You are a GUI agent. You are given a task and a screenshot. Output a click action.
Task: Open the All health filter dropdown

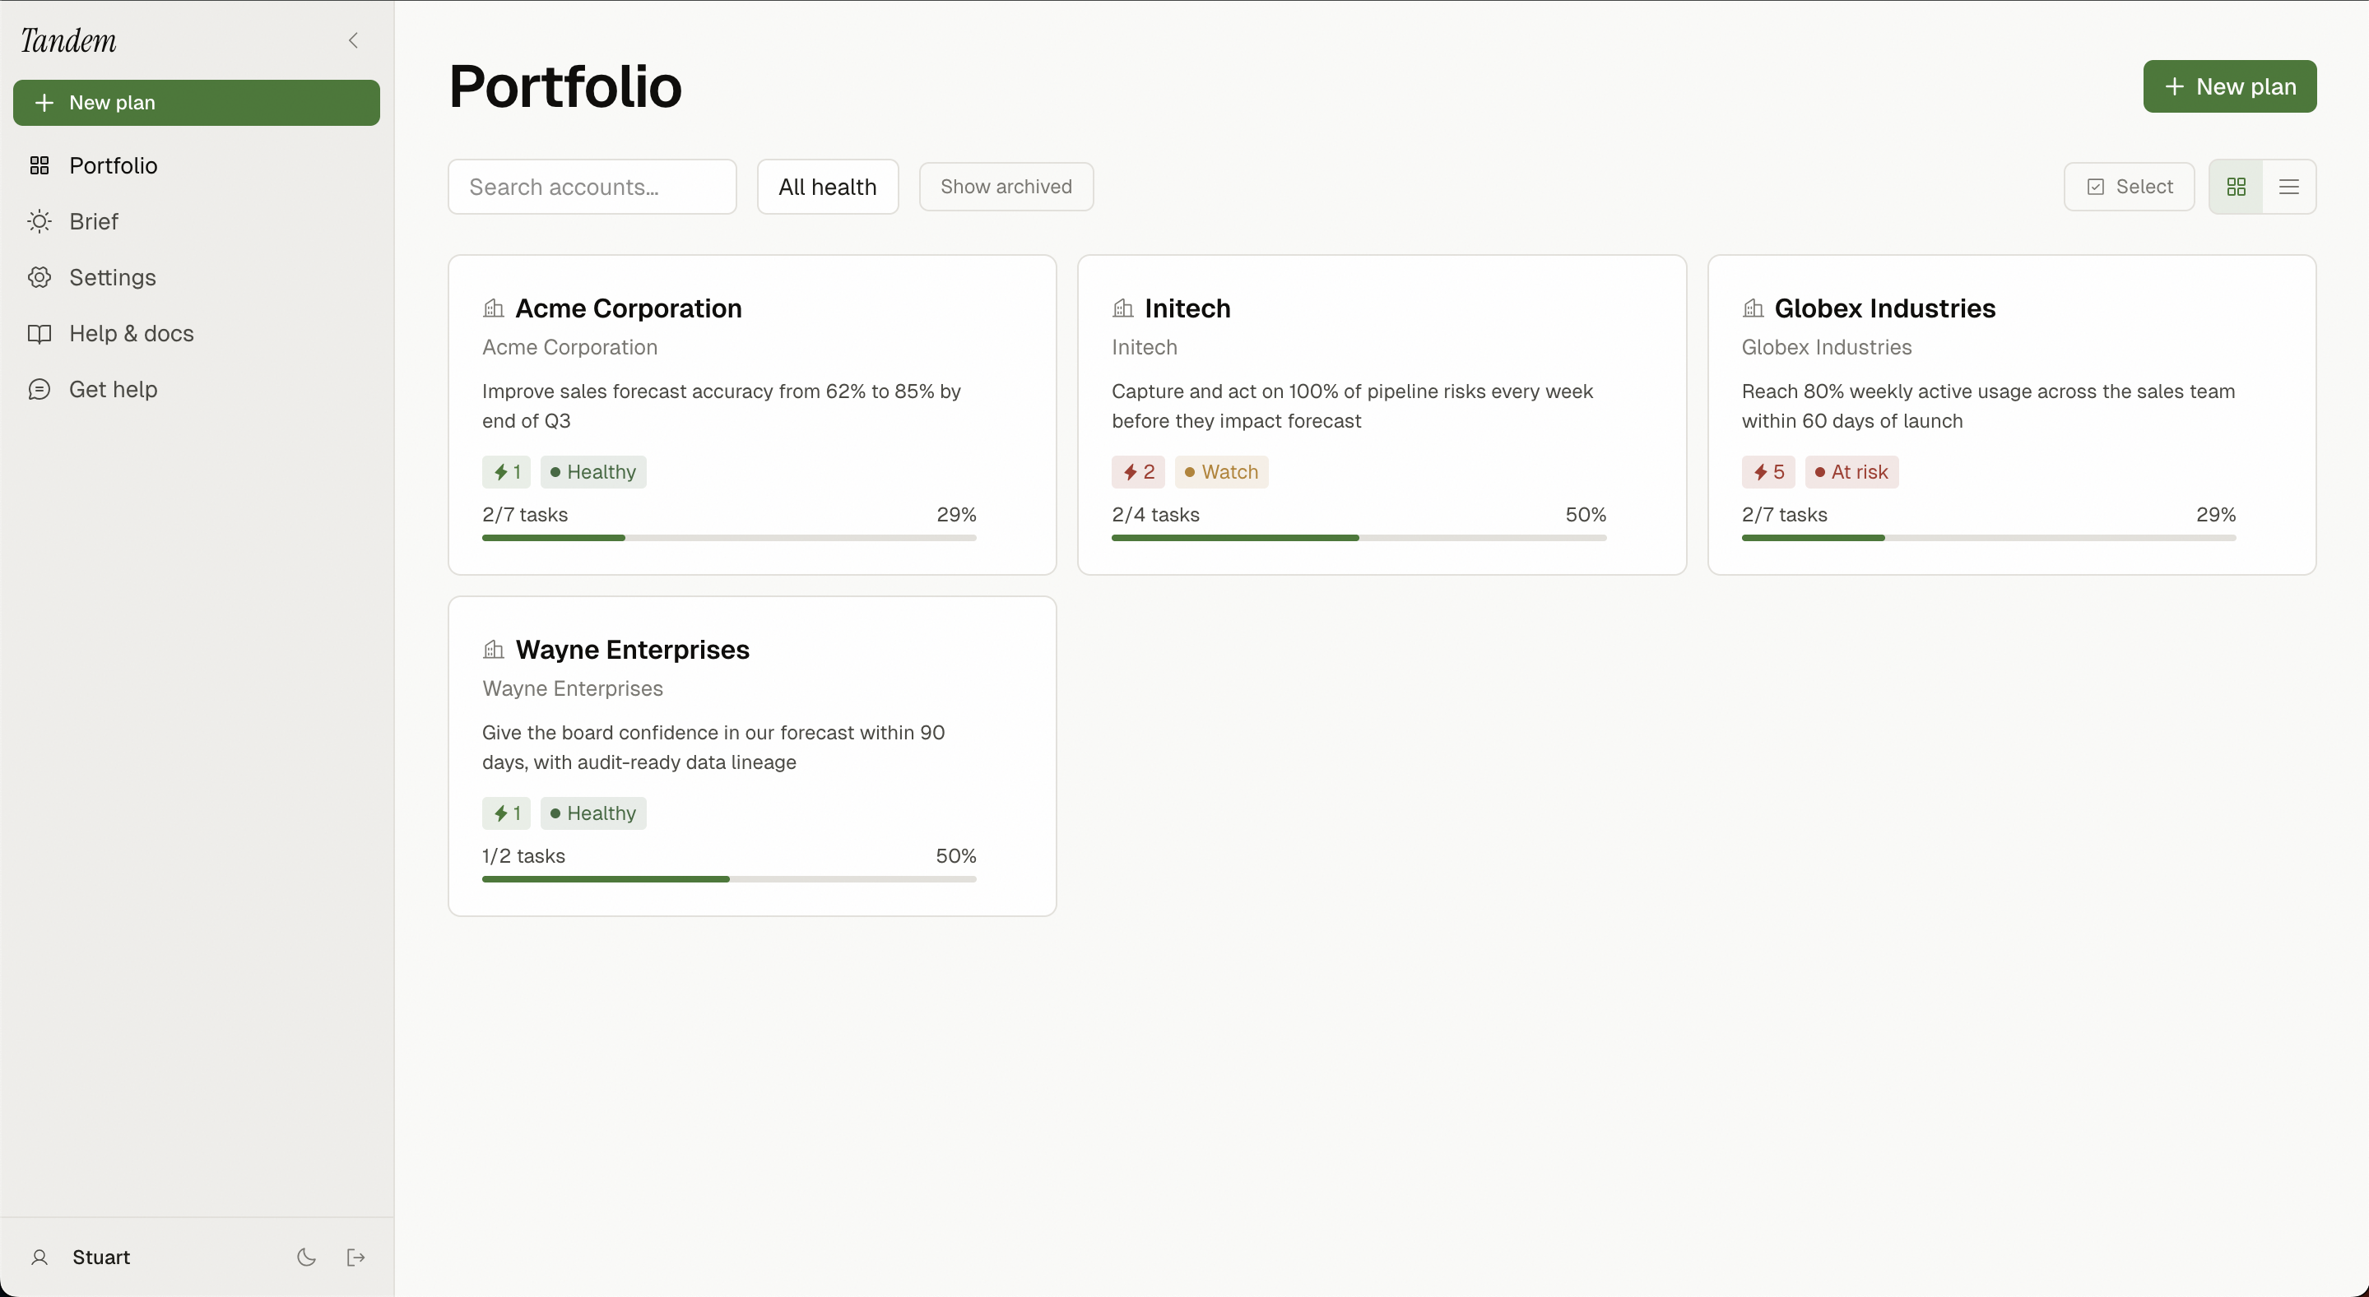coord(827,187)
